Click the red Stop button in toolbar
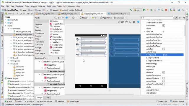 click(x=166, y=10)
